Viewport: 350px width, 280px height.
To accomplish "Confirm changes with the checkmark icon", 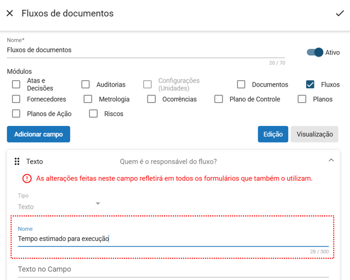I will (x=340, y=13).
